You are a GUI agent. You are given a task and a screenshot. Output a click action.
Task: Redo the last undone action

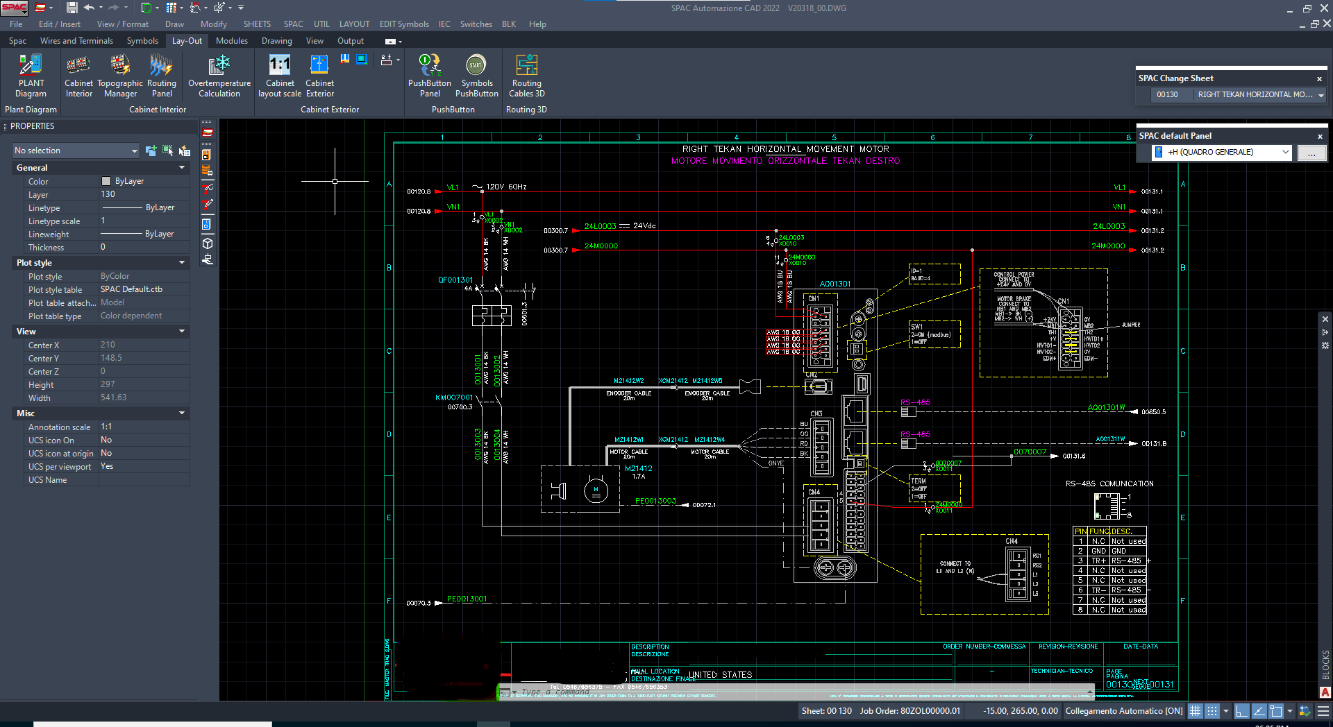[114, 8]
